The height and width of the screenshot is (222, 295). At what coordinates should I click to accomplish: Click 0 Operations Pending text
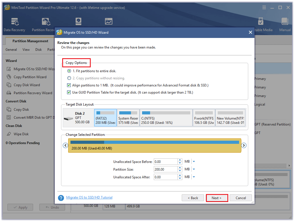click(x=23, y=143)
